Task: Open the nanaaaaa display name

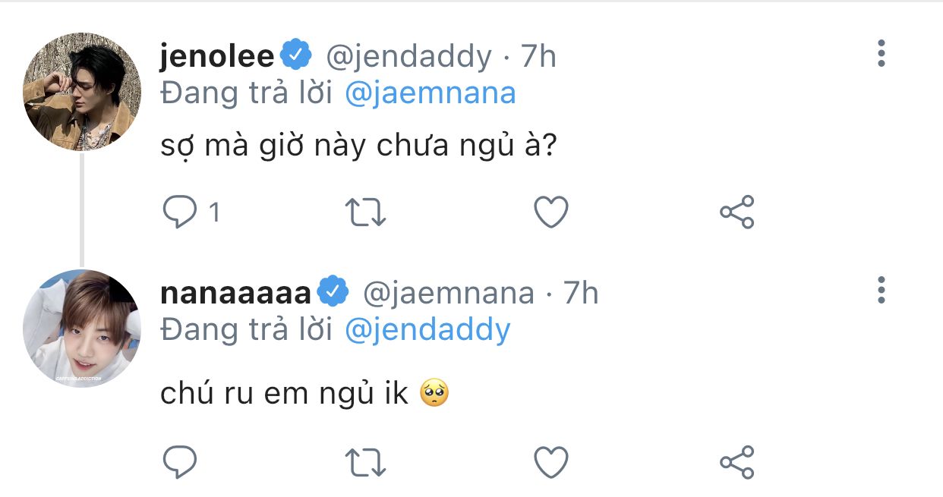Action: [236, 293]
